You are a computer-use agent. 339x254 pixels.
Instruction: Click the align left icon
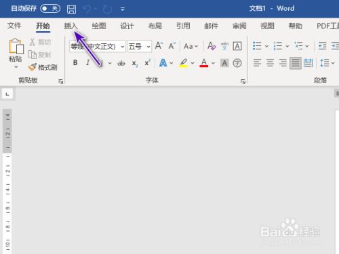(x=257, y=63)
